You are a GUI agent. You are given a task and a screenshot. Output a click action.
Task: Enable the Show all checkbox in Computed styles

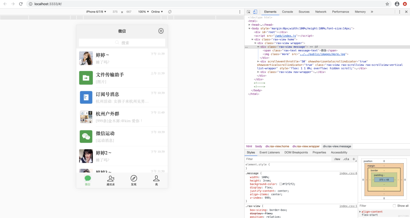(394, 206)
